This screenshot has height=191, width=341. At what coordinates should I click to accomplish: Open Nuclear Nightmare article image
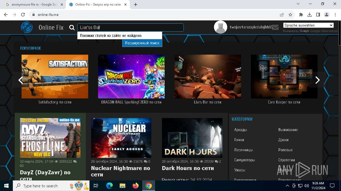[x=121, y=138]
